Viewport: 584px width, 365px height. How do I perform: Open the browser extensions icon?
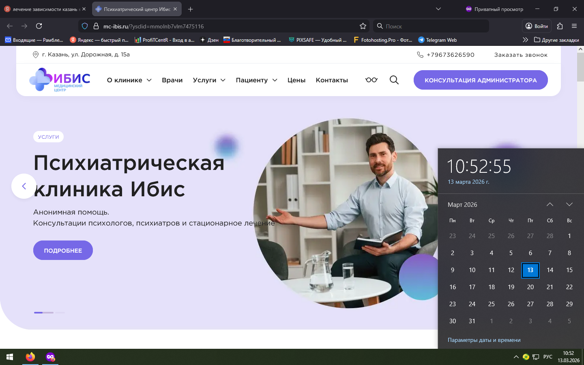point(560,26)
